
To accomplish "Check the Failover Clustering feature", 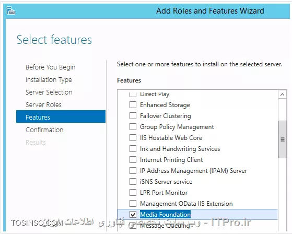I will (133, 115).
